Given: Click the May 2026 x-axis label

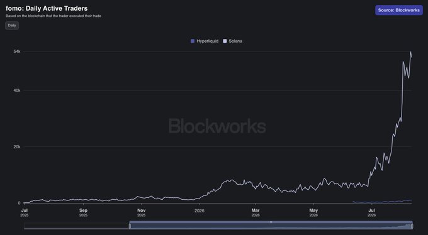Looking at the screenshot, I should click(x=313, y=212).
